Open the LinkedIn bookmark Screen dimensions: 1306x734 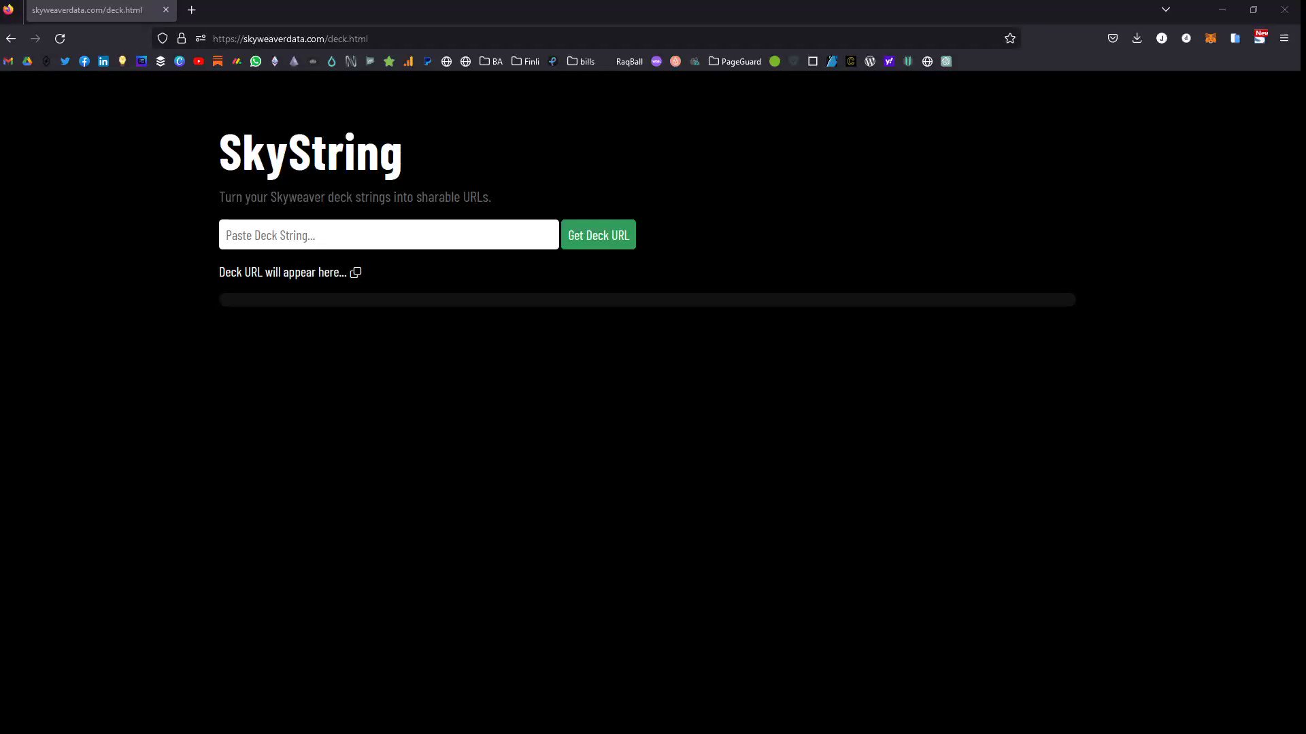(103, 61)
